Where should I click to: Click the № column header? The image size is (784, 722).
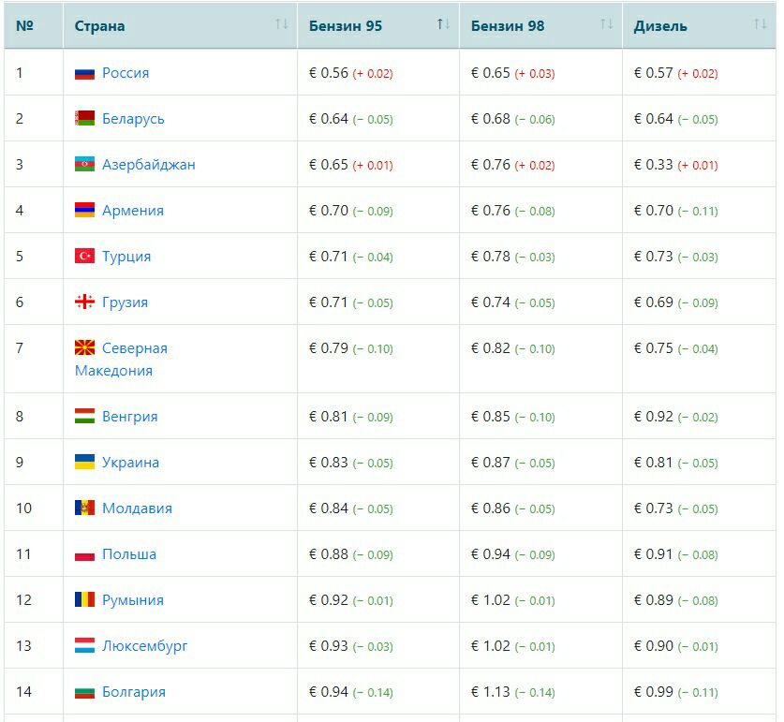pos(25,25)
